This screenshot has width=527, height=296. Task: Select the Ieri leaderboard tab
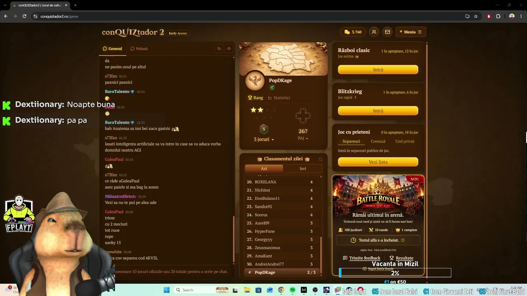[303, 169]
